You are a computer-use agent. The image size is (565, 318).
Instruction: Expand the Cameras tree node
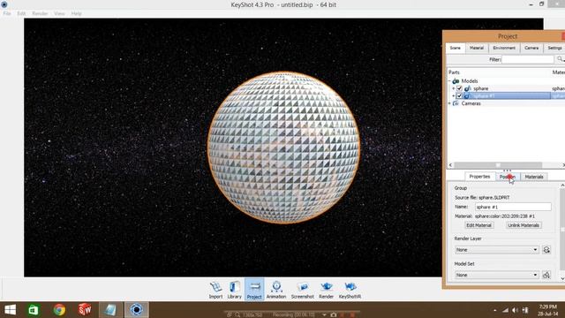(x=449, y=103)
